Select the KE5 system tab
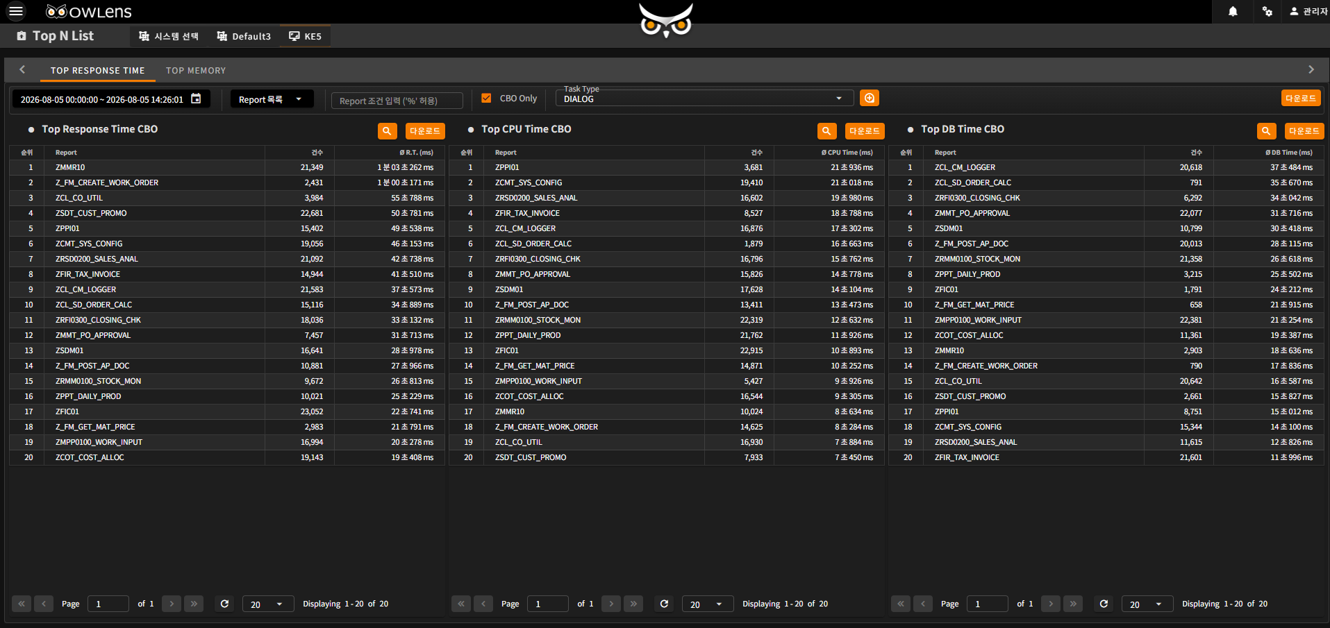Image resolution: width=1330 pixels, height=628 pixels. coord(306,36)
